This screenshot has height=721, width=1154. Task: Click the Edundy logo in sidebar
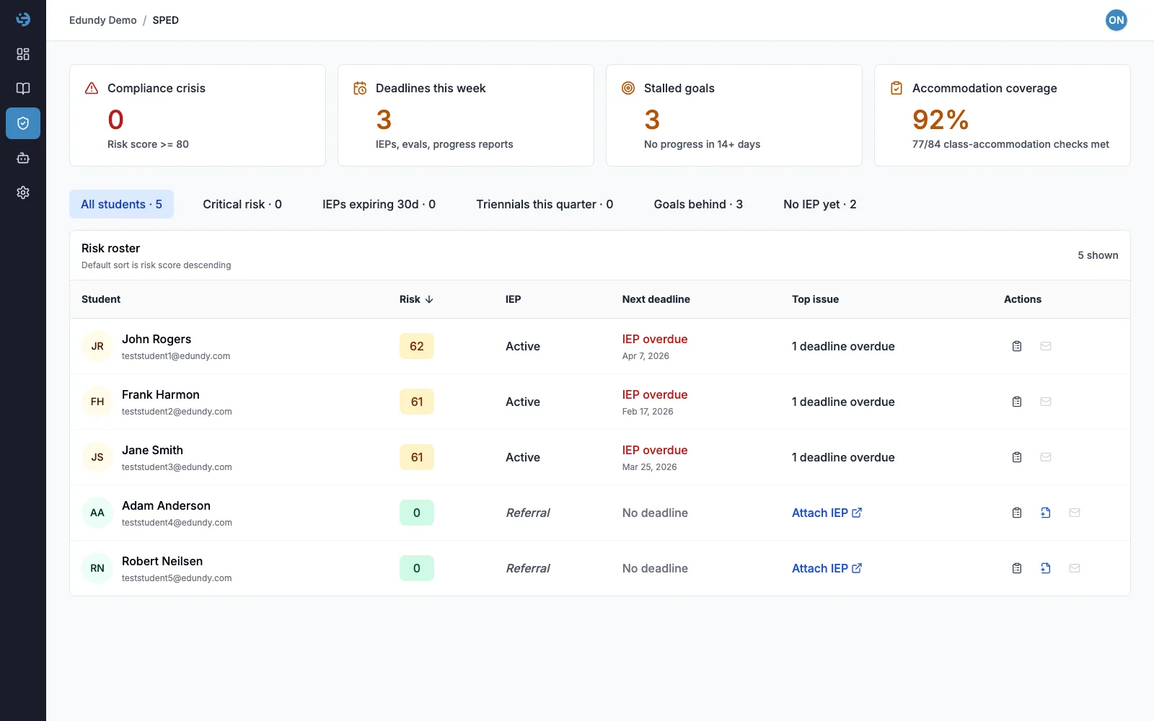point(23,19)
